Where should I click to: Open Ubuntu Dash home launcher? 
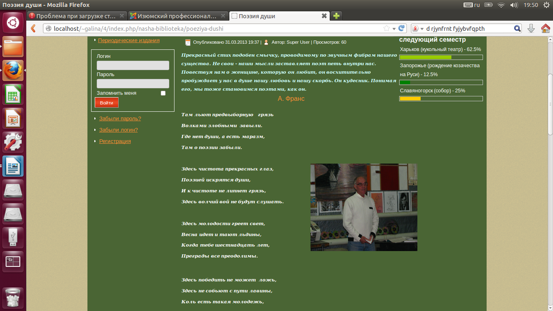(x=13, y=22)
